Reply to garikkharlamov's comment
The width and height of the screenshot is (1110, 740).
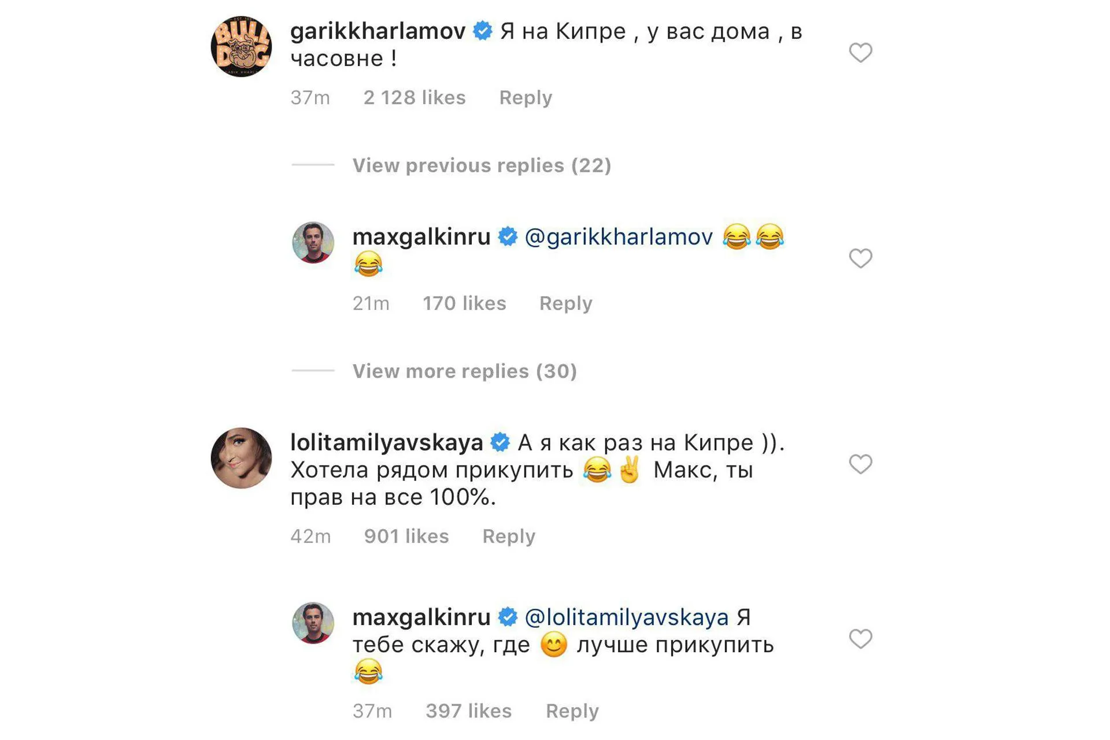(x=526, y=98)
